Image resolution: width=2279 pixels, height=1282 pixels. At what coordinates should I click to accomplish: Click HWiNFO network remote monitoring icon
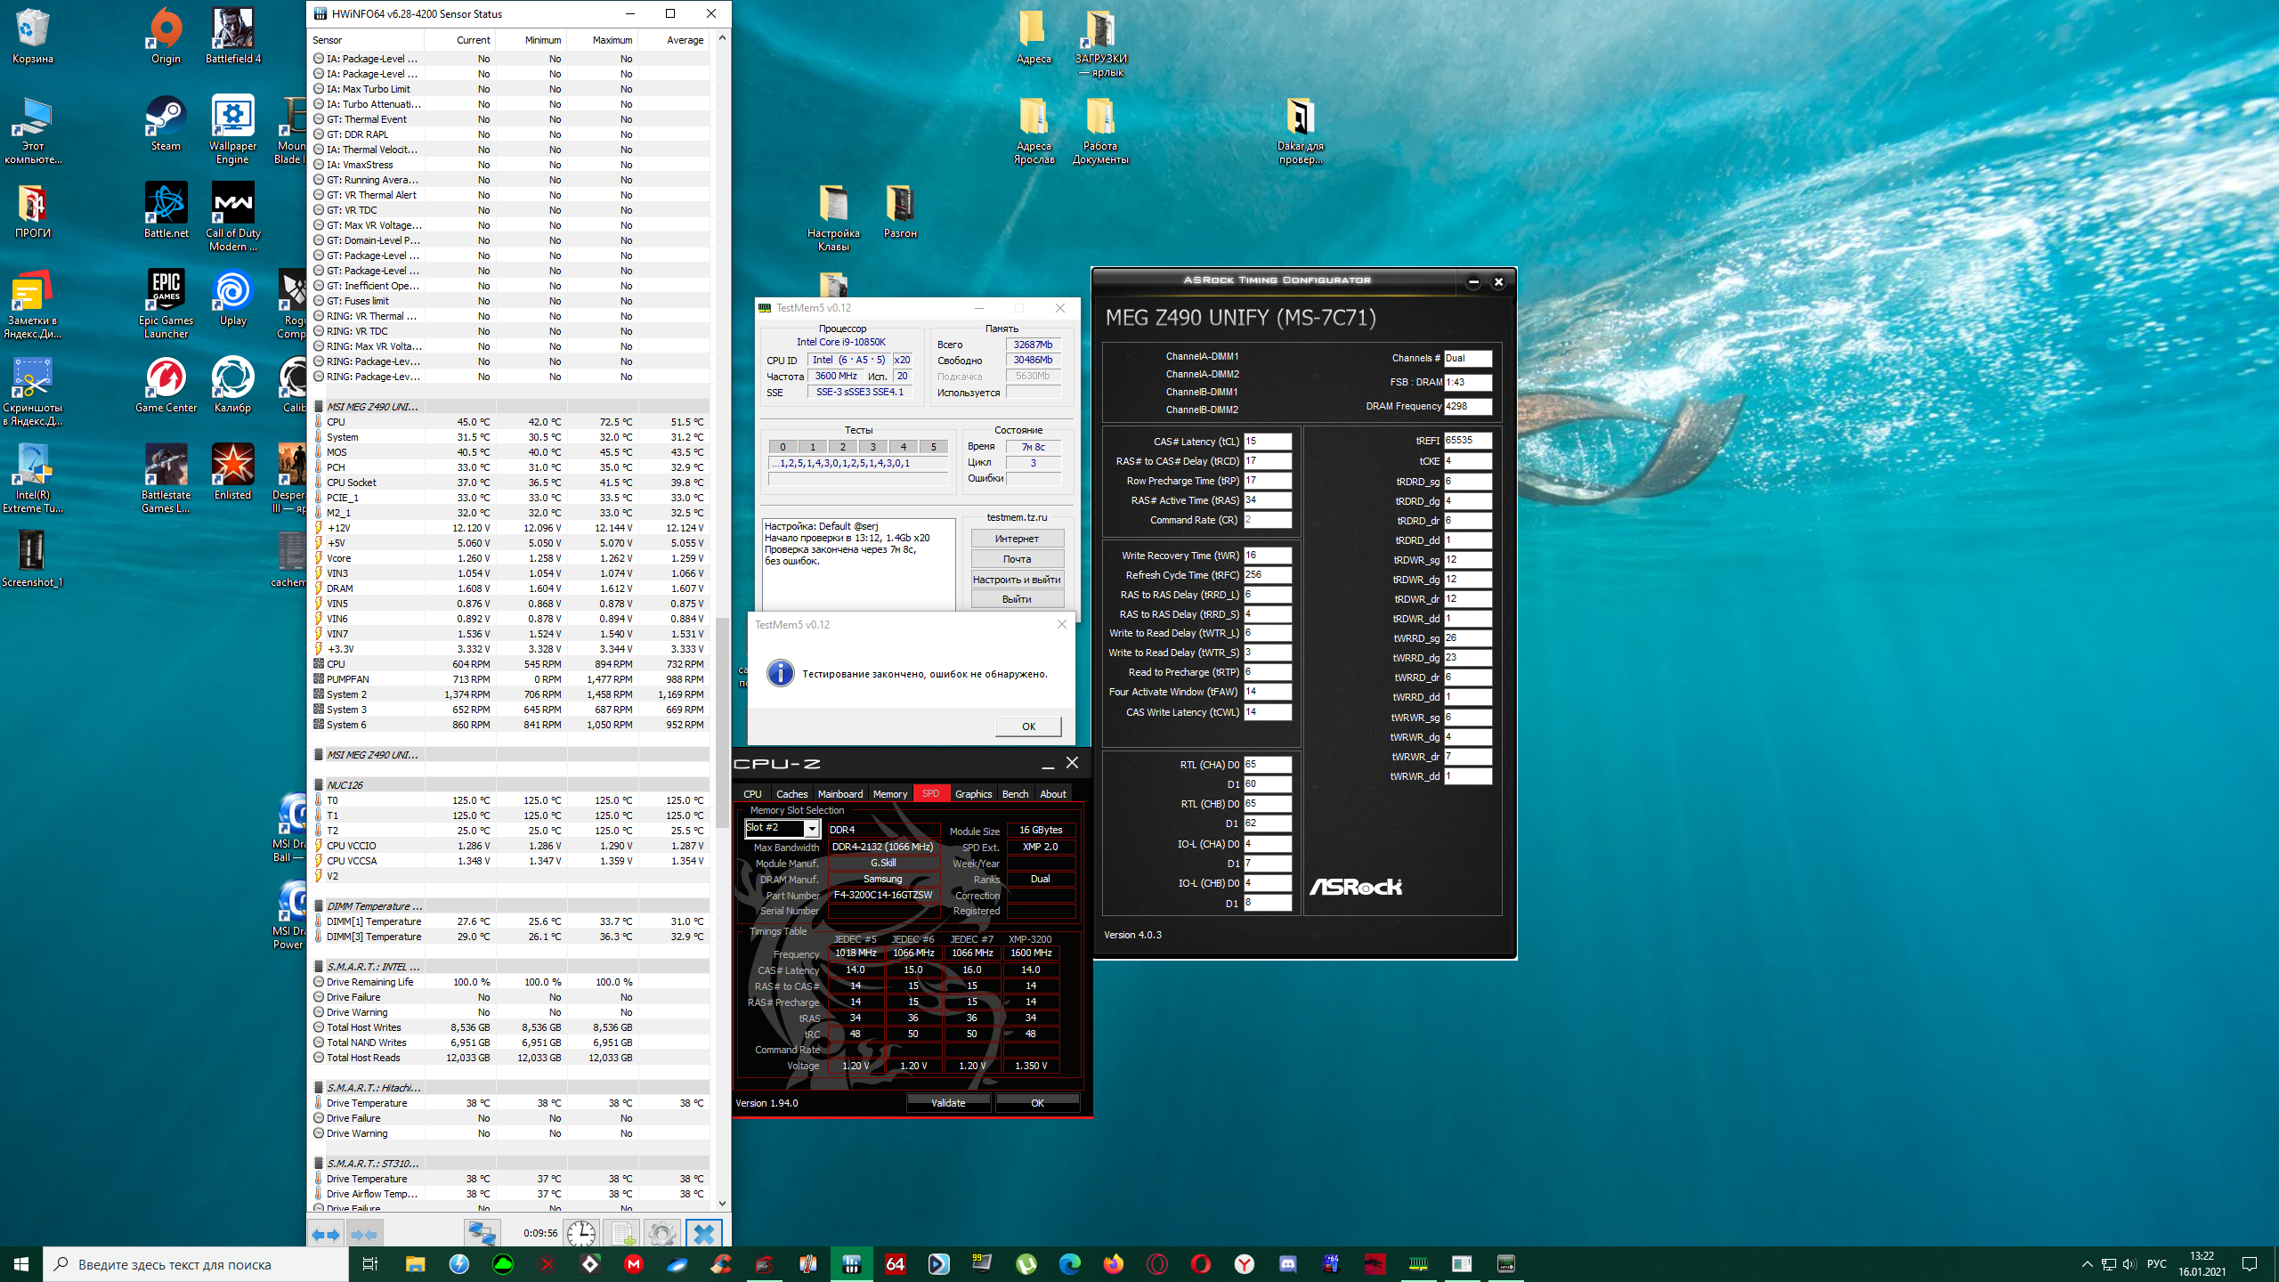[482, 1234]
